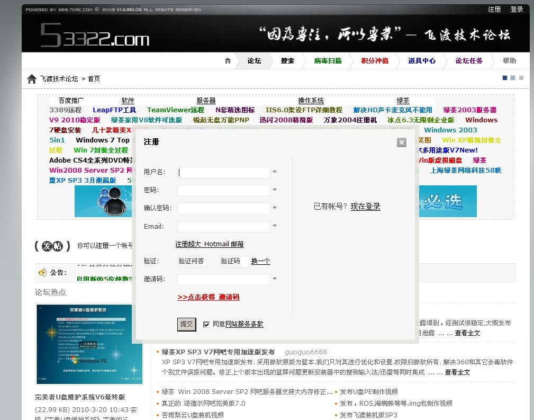Select the middle gray style swatch
The image size is (534, 420).
pyautogui.click(x=513, y=78)
